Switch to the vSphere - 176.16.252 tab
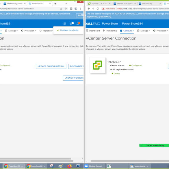Image resolution: width=169 pixels, height=169 pixels. click(x=99, y=4)
